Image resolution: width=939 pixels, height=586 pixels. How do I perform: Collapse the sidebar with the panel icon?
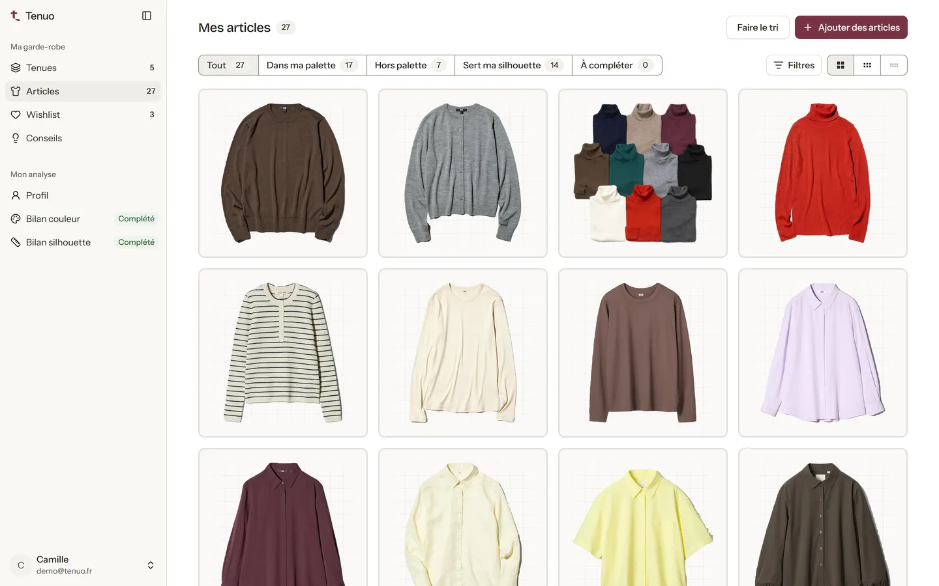(x=147, y=16)
